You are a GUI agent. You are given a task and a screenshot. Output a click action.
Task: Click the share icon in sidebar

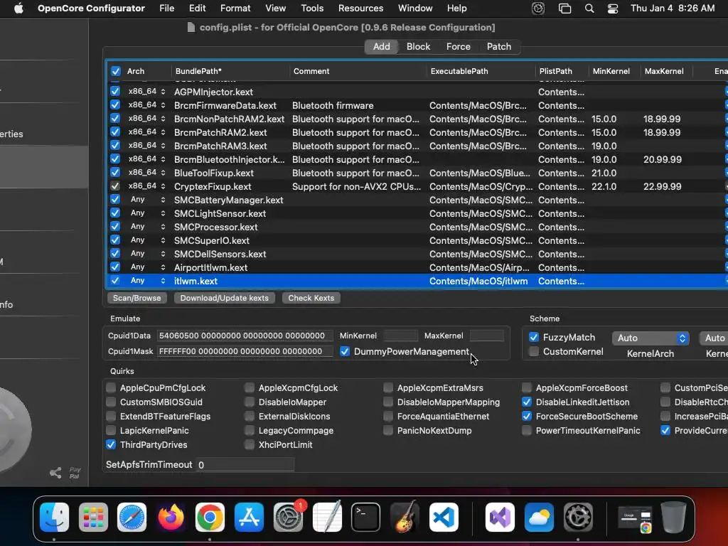tap(55, 473)
